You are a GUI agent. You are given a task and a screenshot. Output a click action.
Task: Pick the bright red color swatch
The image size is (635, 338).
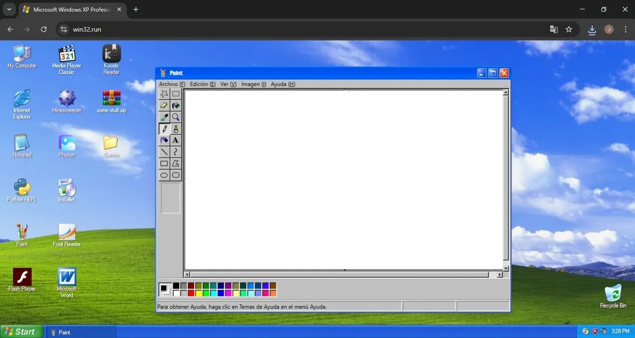click(x=191, y=293)
